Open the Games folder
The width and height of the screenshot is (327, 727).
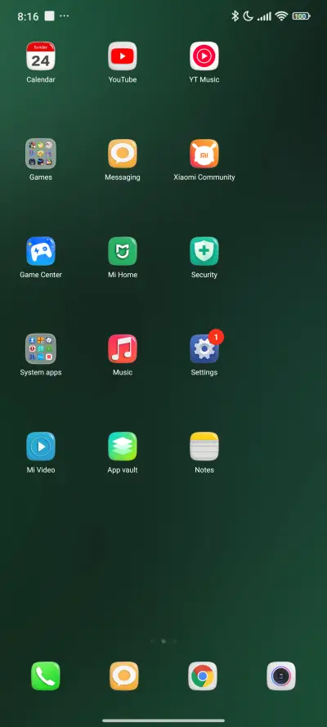pyautogui.click(x=41, y=154)
